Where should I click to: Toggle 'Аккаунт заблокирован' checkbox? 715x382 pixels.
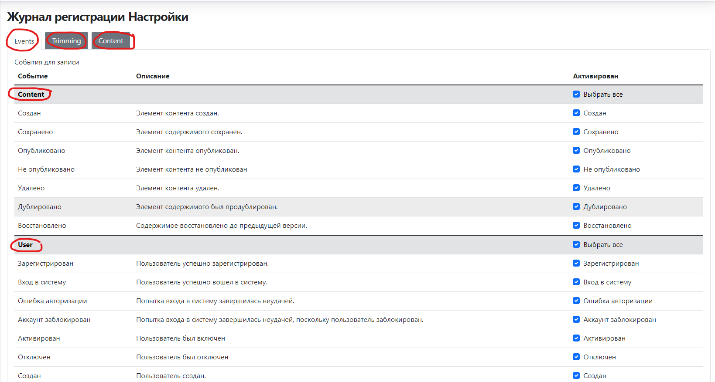tap(576, 320)
